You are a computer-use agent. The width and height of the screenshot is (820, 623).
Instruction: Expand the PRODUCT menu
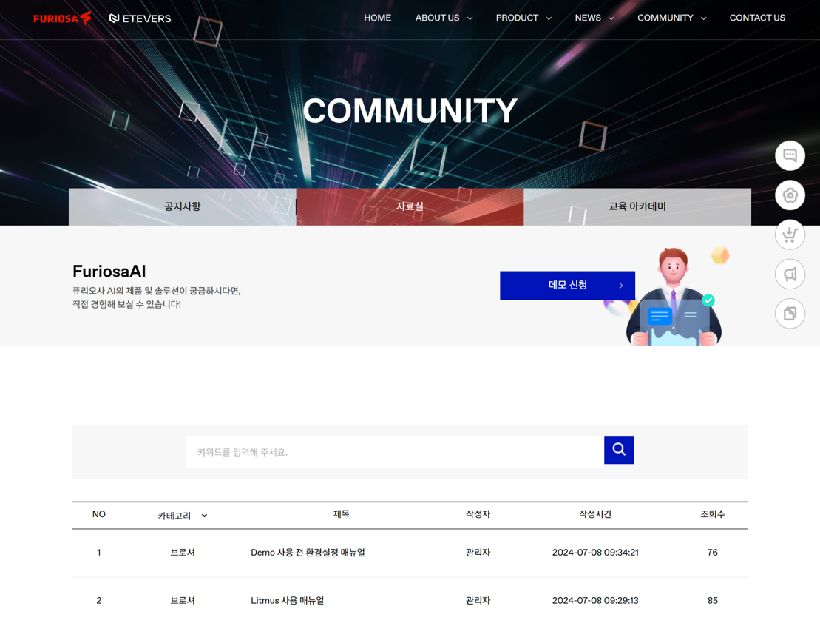click(523, 18)
